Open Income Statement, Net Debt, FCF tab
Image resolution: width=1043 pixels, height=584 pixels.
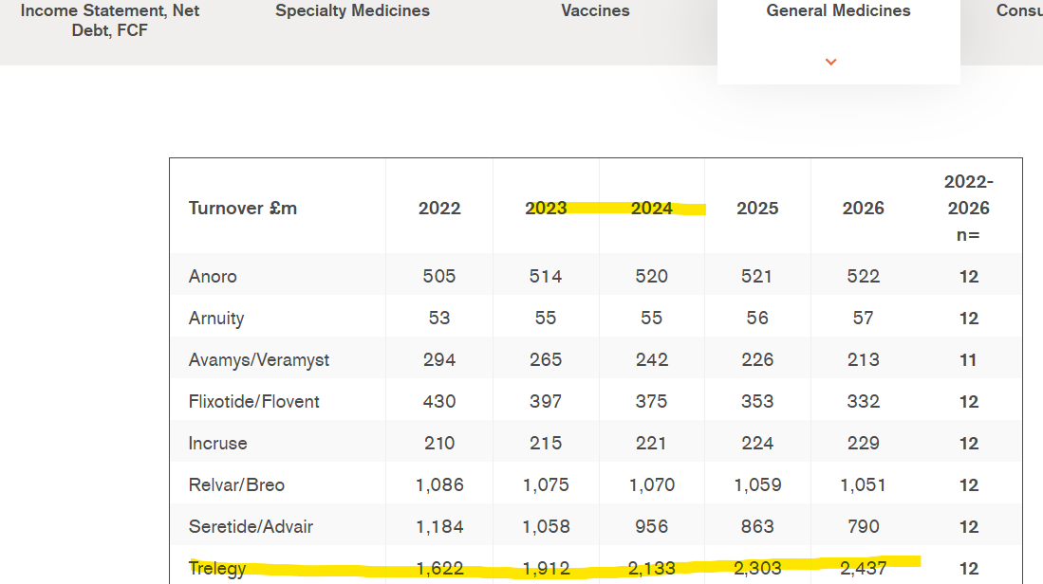tap(110, 21)
